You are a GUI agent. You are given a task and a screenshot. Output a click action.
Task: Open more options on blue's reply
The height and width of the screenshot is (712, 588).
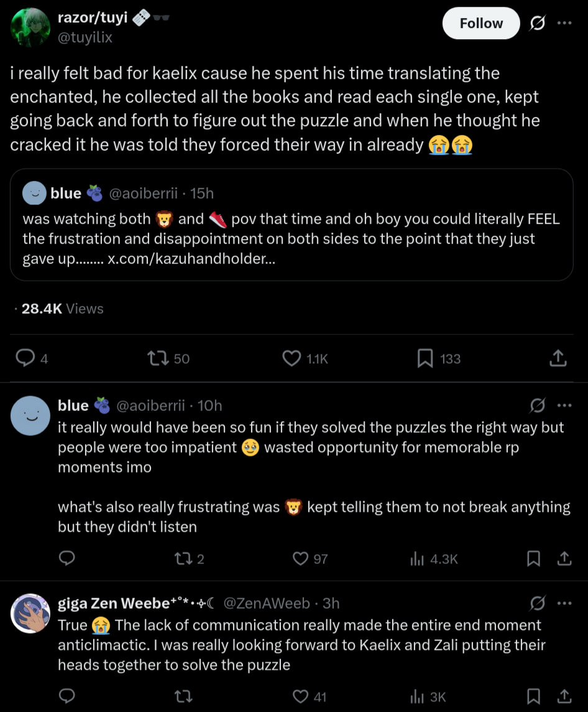564,406
